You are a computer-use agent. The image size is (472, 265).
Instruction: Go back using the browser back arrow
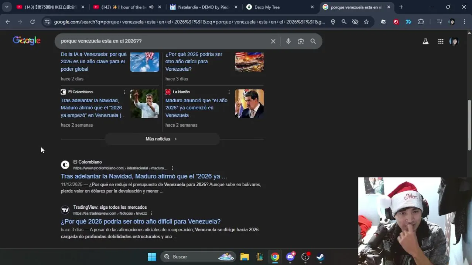click(x=8, y=22)
